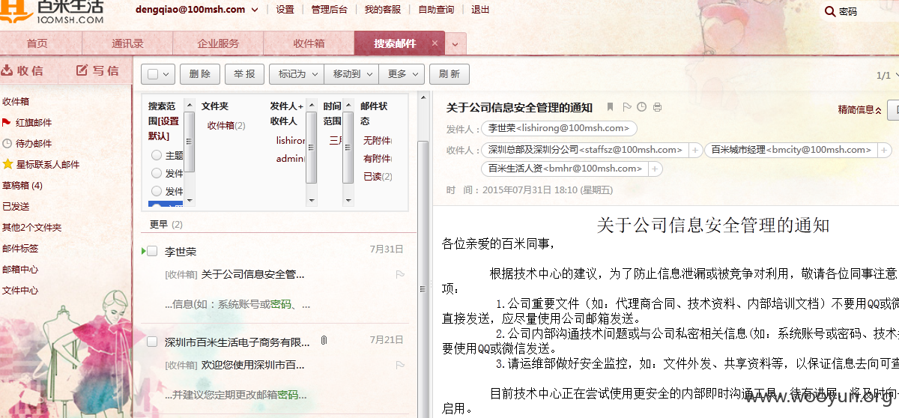Open the dropdown arrow next to the select-all checkbox
The height and width of the screenshot is (418, 899).
coord(166,74)
